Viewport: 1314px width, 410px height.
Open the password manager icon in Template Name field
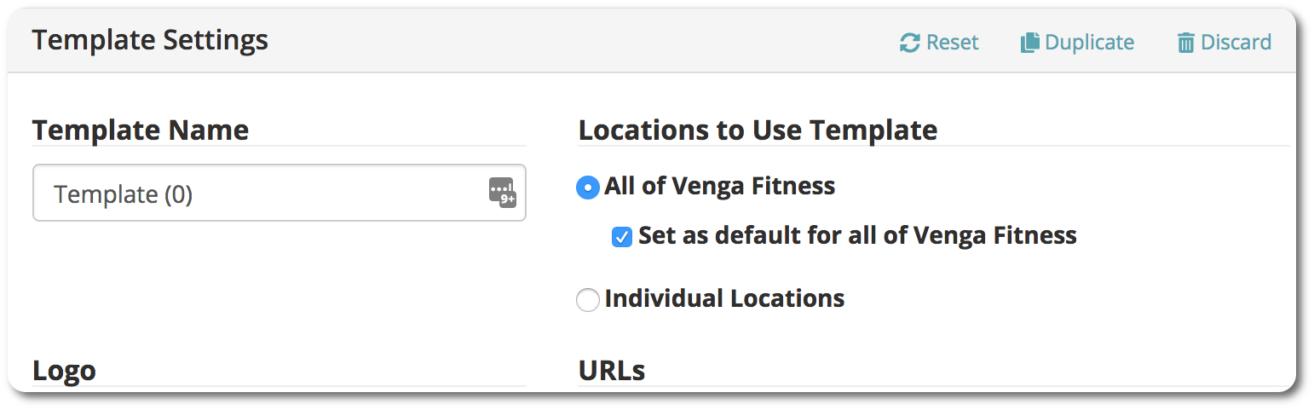click(x=503, y=193)
